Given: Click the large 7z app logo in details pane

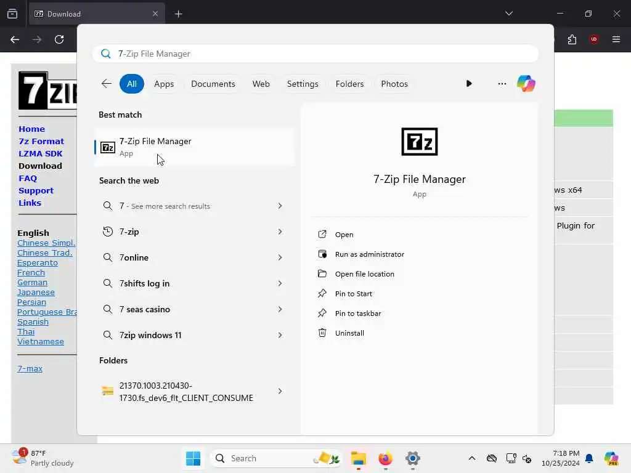Looking at the screenshot, I should [x=419, y=142].
